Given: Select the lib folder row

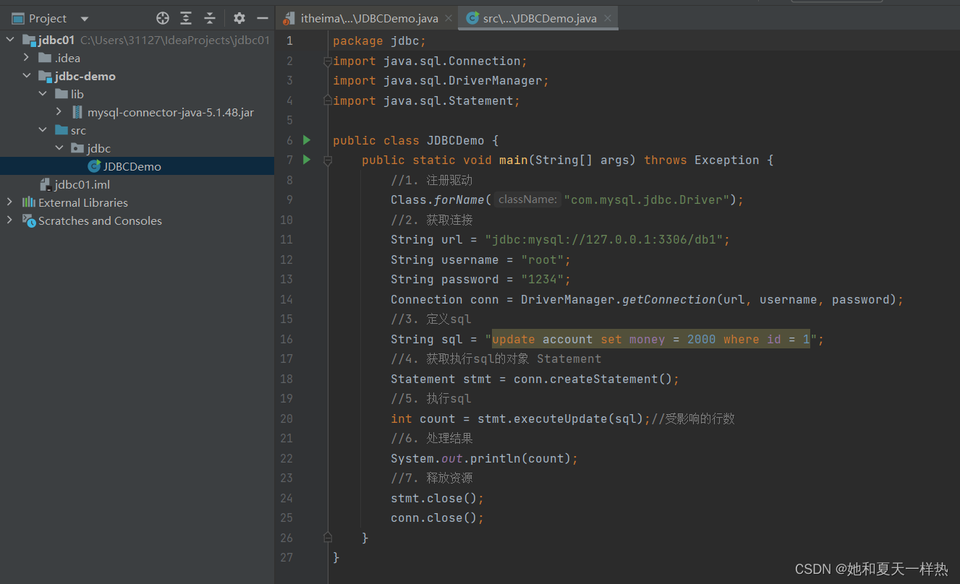Looking at the screenshot, I should (137, 94).
